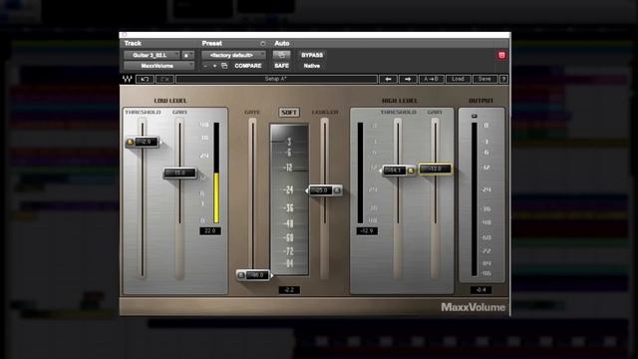Click the Low Level Threshold slider handle

pyautogui.click(x=142, y=142)
